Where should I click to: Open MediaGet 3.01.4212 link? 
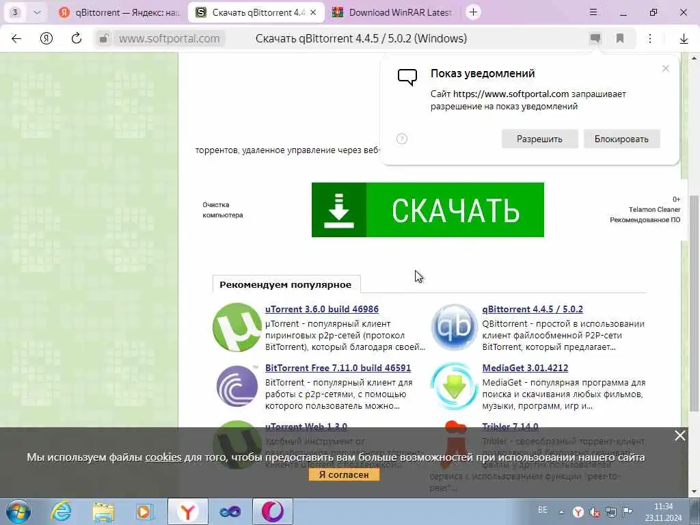(x=525, y=368)
